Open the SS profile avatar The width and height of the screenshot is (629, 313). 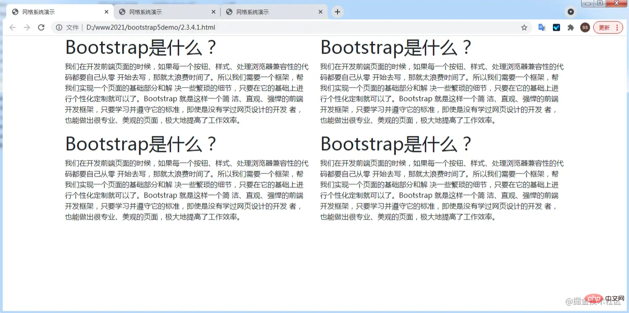click(x=585, y=28)
